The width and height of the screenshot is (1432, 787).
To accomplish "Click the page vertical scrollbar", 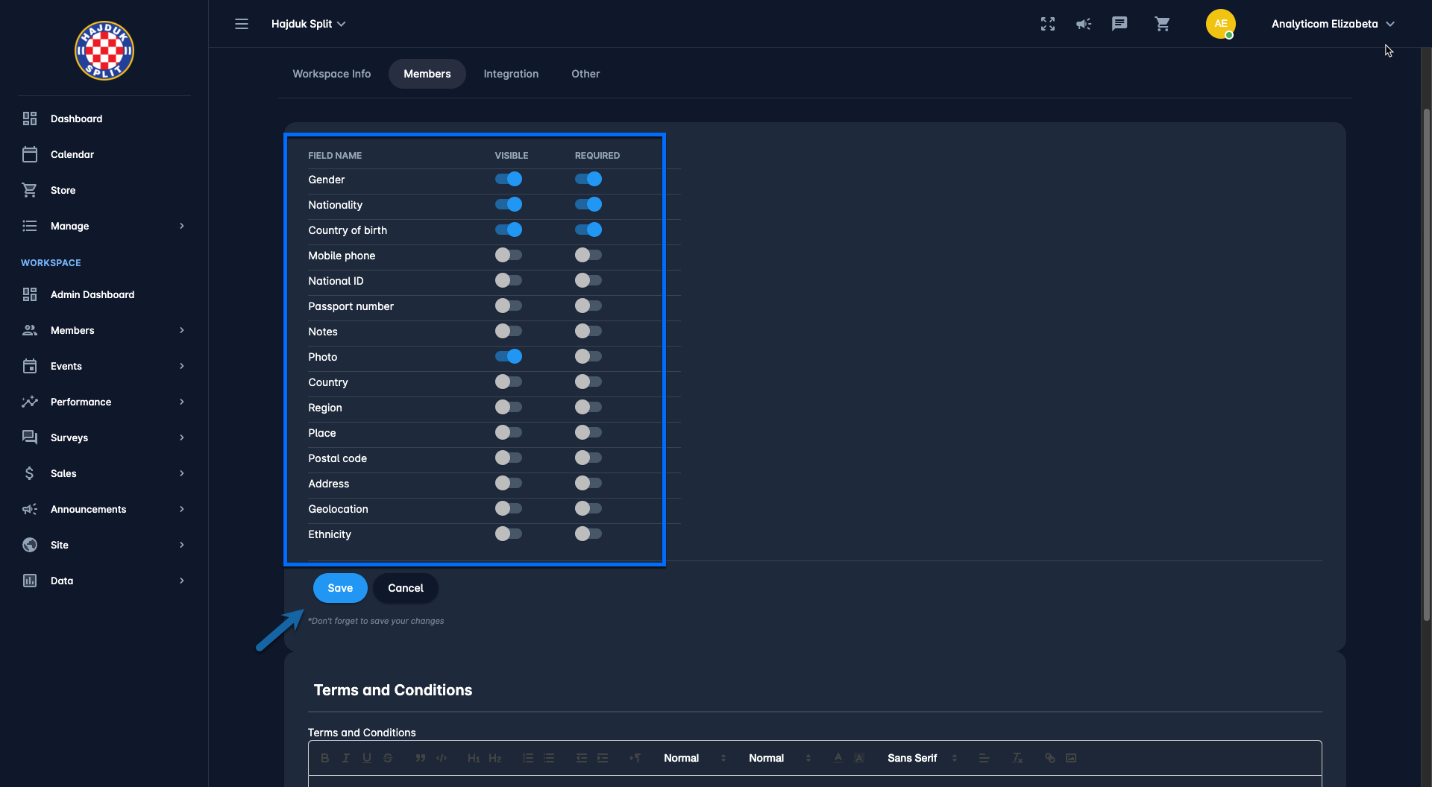I will [x=1426, y=365].
